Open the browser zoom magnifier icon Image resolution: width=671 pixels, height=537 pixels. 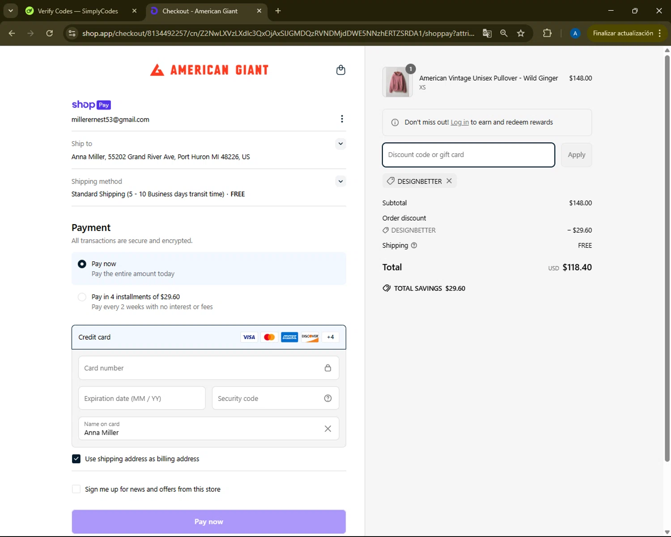[x=504, y=33]
